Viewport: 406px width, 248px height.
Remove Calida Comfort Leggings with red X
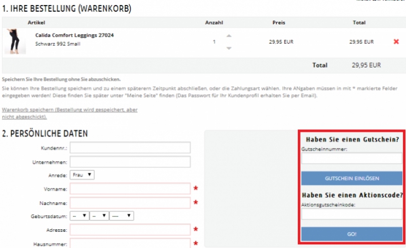(x=396, y=42)
